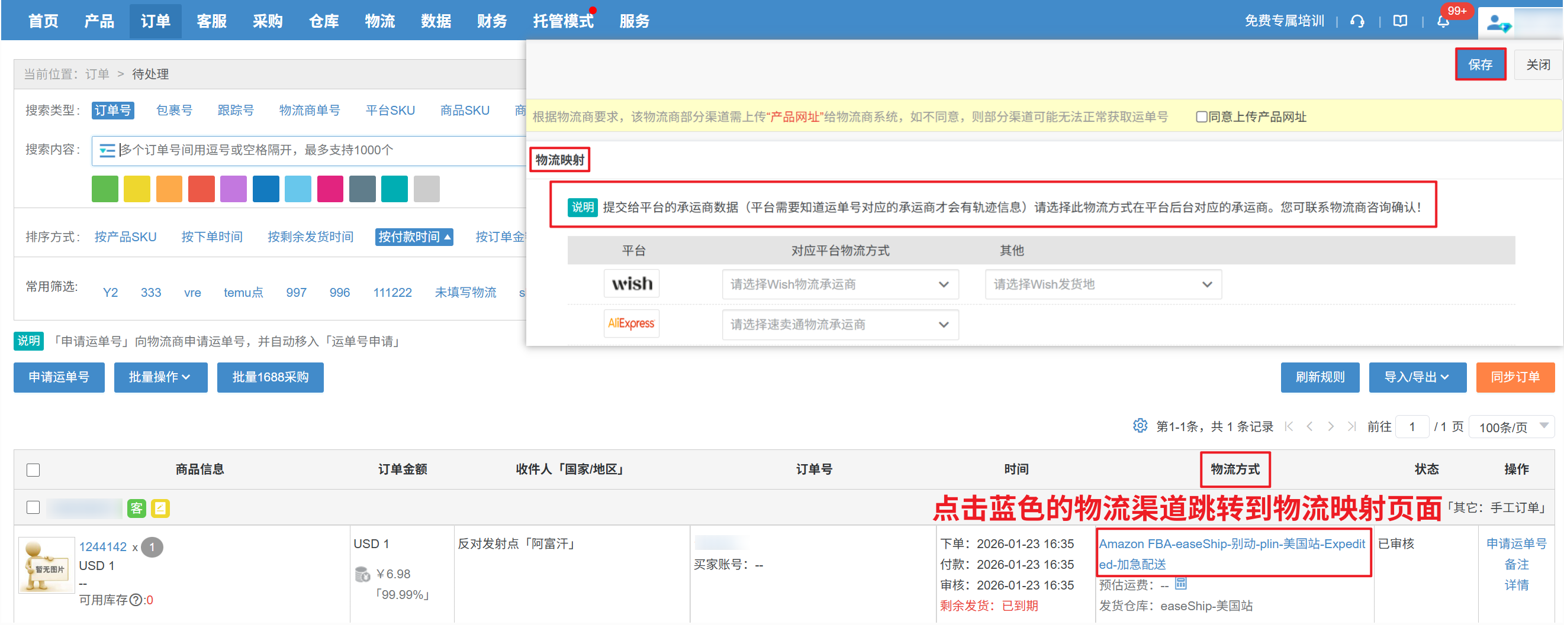The height and width of the screenshot is (625, 1564).
Task: Open the Wish shipping origin dropdown
Action: click(1103, 284)
